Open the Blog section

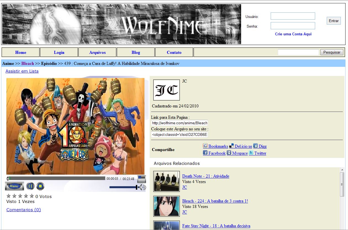tap(136, 52)
